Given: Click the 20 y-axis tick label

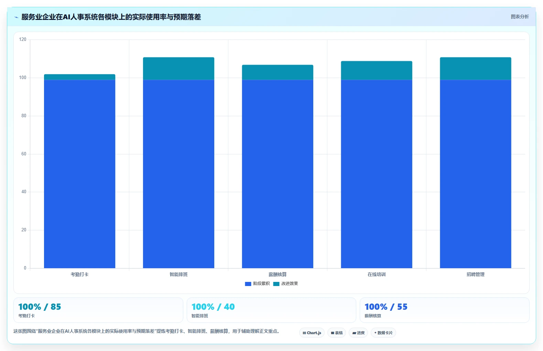Looking at the screenshot, I should [24, 230].
